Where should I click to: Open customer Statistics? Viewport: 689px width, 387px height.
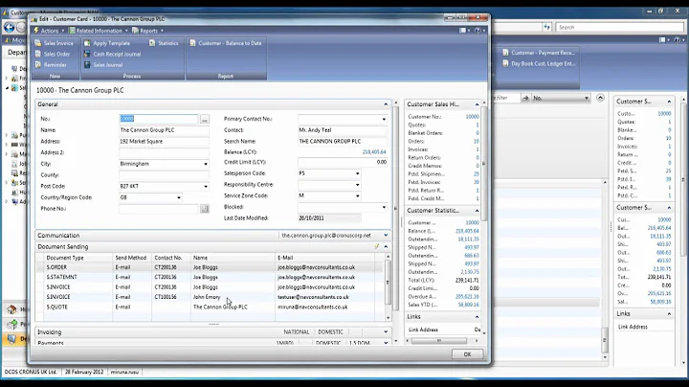(164, 43)
